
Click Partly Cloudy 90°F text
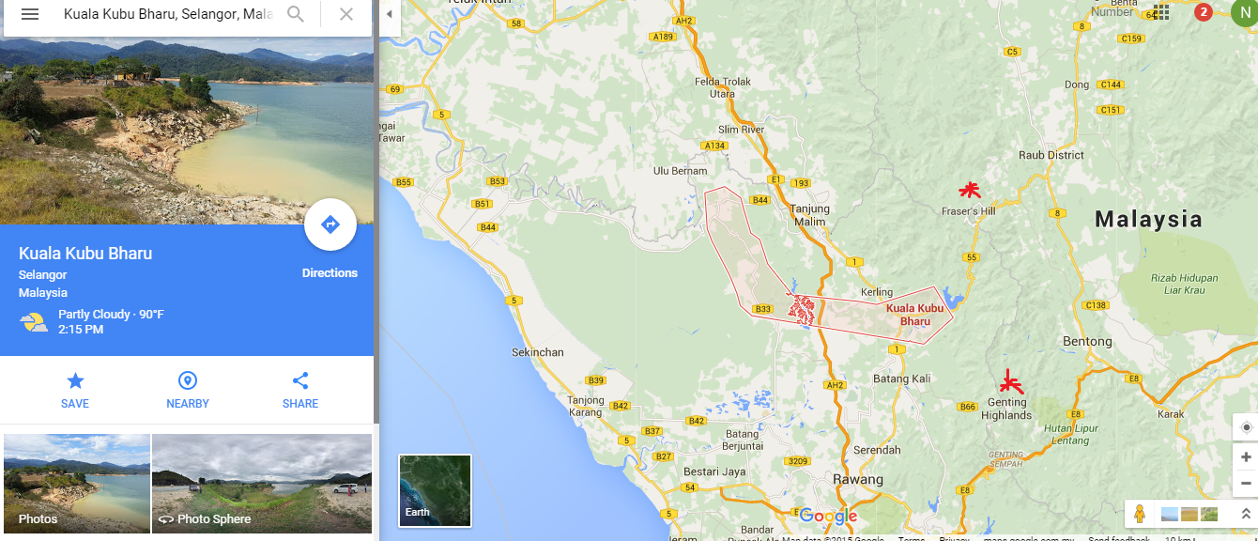[x=111, y=315]
